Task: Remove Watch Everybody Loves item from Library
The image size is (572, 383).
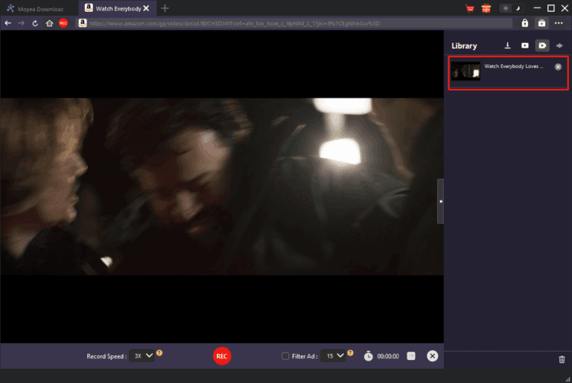Action: pyautogui.click(x=558, y=66)
